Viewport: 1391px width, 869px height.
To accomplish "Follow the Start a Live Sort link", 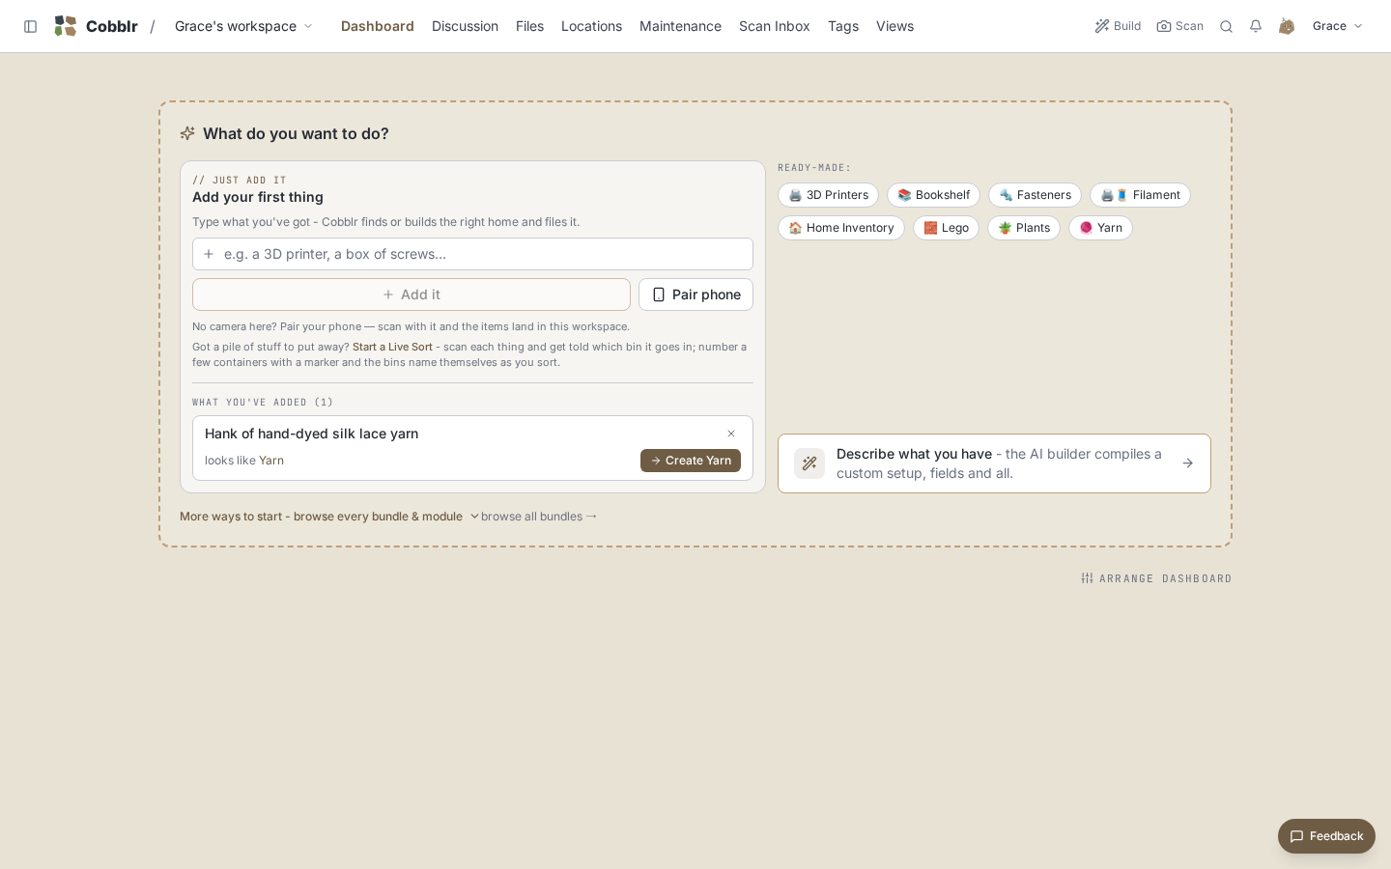I will point(392,347).
